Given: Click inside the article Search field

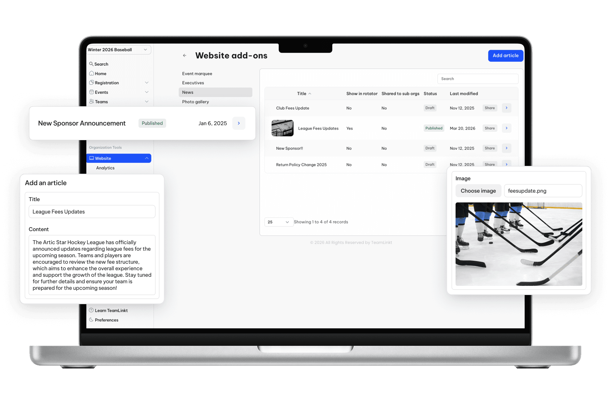Looking at the screenshot, I should [x=477, y=79].
